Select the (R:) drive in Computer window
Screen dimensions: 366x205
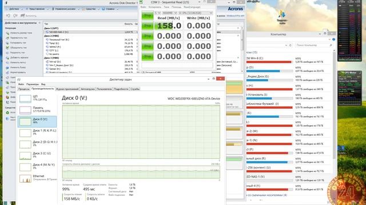(x=288, y=161)
